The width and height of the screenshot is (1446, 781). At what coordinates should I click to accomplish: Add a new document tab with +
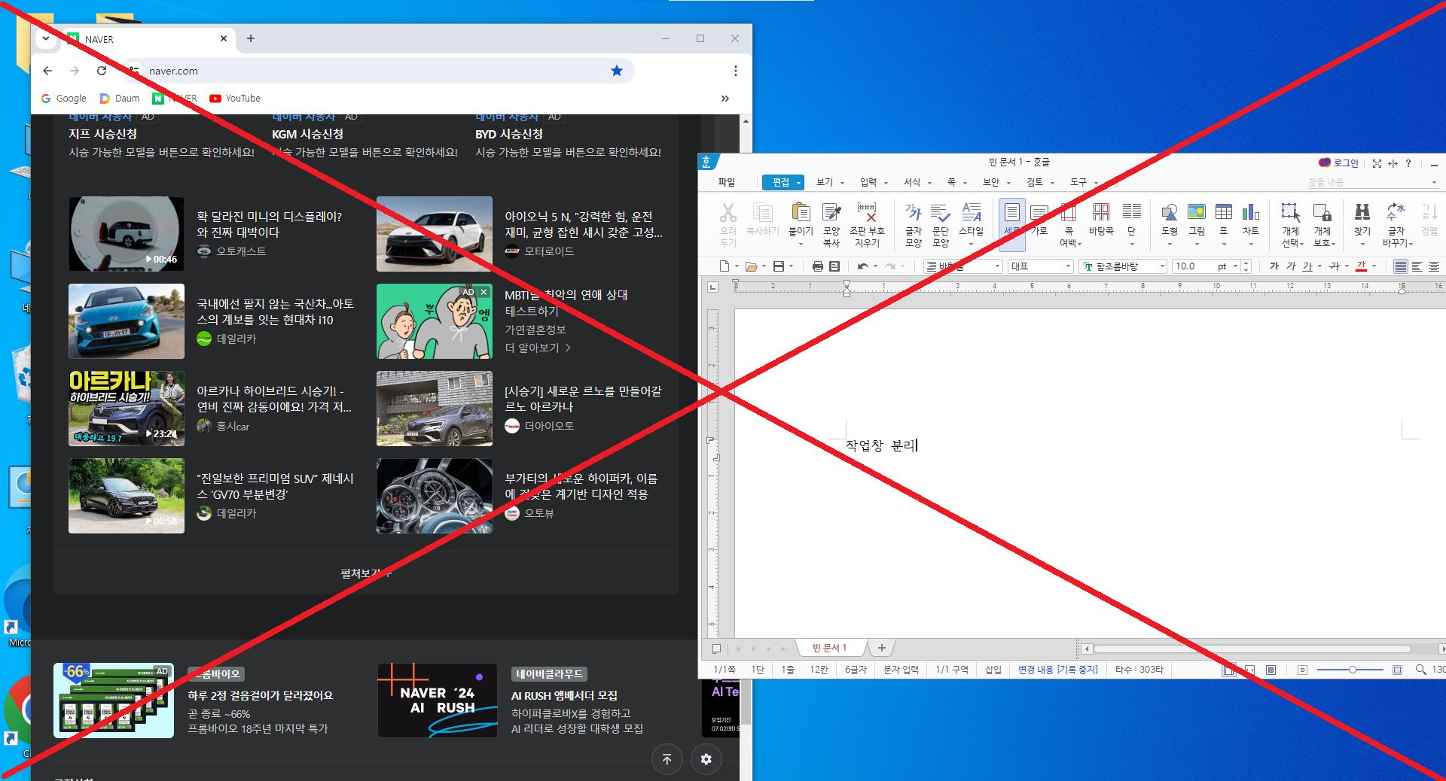tap(882, 648)
